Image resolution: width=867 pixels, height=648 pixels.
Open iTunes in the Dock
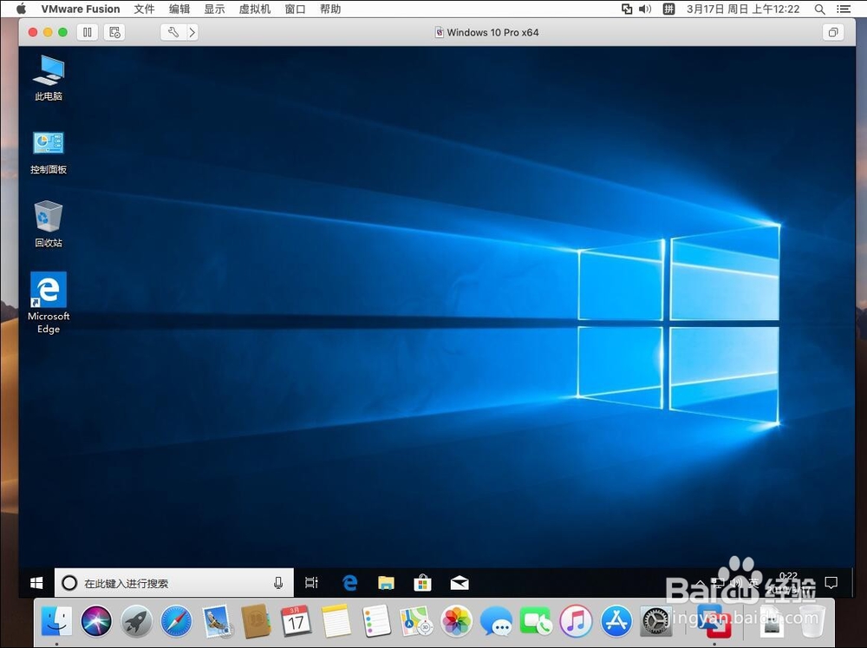(576, 620)
